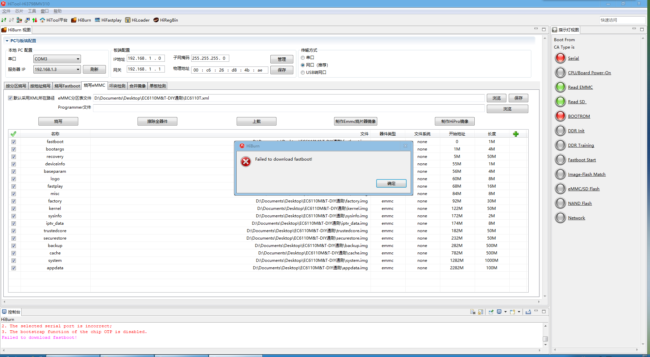Image resolution: width=650 pixels, height=357 pixels.
Task: Minimize the HiBurn 视图 panel
Action: (536, 29)
